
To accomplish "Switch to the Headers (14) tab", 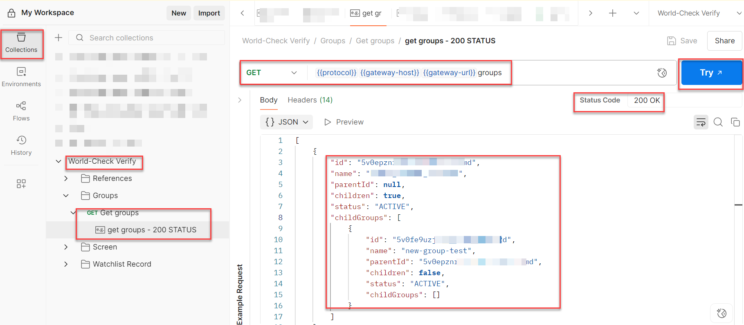I will 310,100.
